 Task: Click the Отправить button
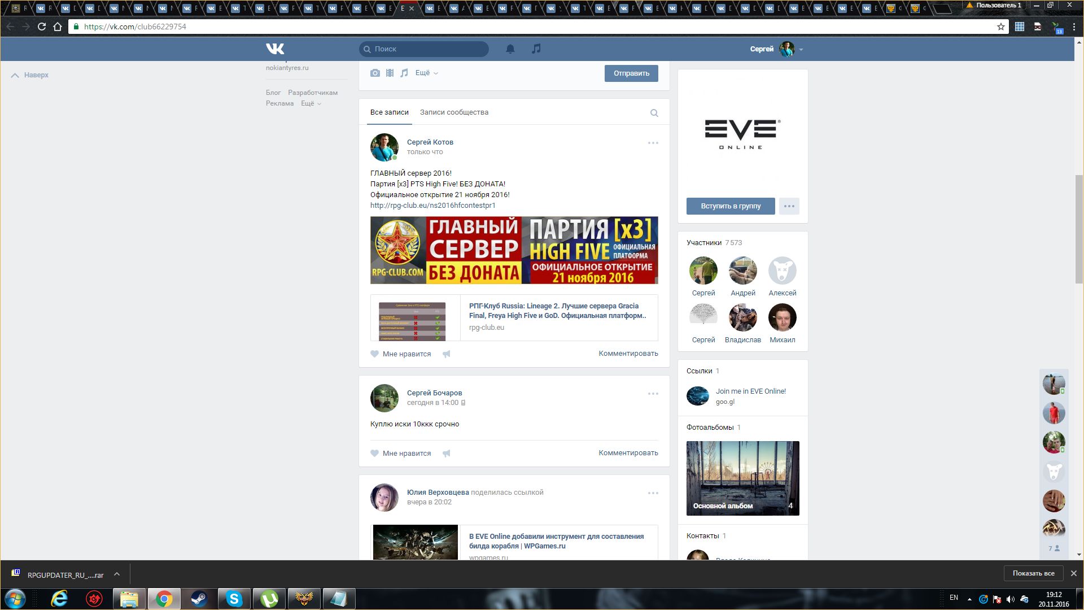[631, 73]
